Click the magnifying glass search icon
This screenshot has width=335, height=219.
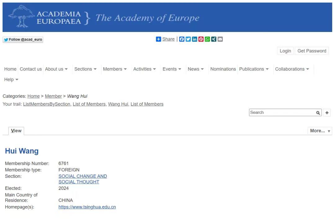(318, 113)
